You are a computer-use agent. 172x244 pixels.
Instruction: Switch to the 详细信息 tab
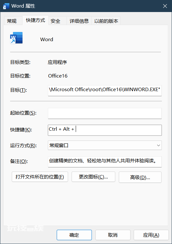79,21
